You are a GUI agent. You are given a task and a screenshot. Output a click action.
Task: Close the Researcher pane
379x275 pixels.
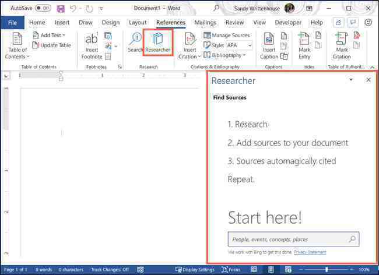coord(369,80)
